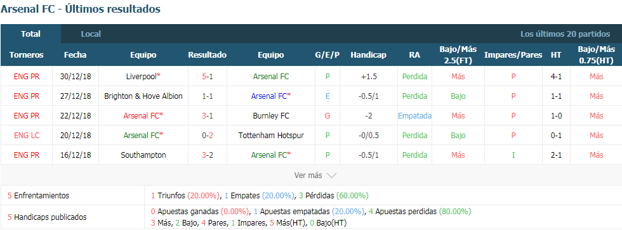Click the Los últimos 20 partidos label

(565, 34)
